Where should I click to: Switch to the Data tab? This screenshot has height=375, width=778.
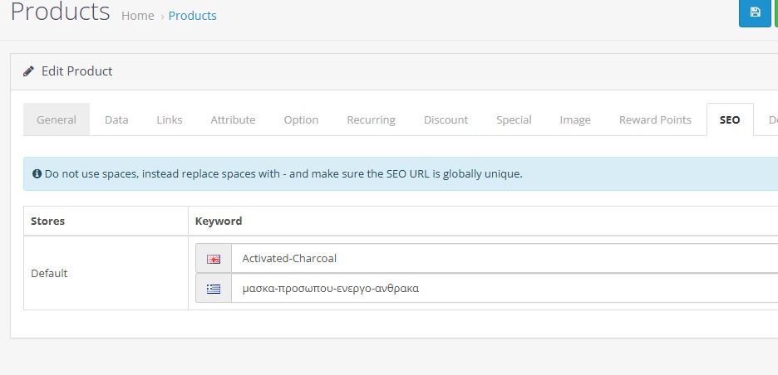tap(116, 119)
